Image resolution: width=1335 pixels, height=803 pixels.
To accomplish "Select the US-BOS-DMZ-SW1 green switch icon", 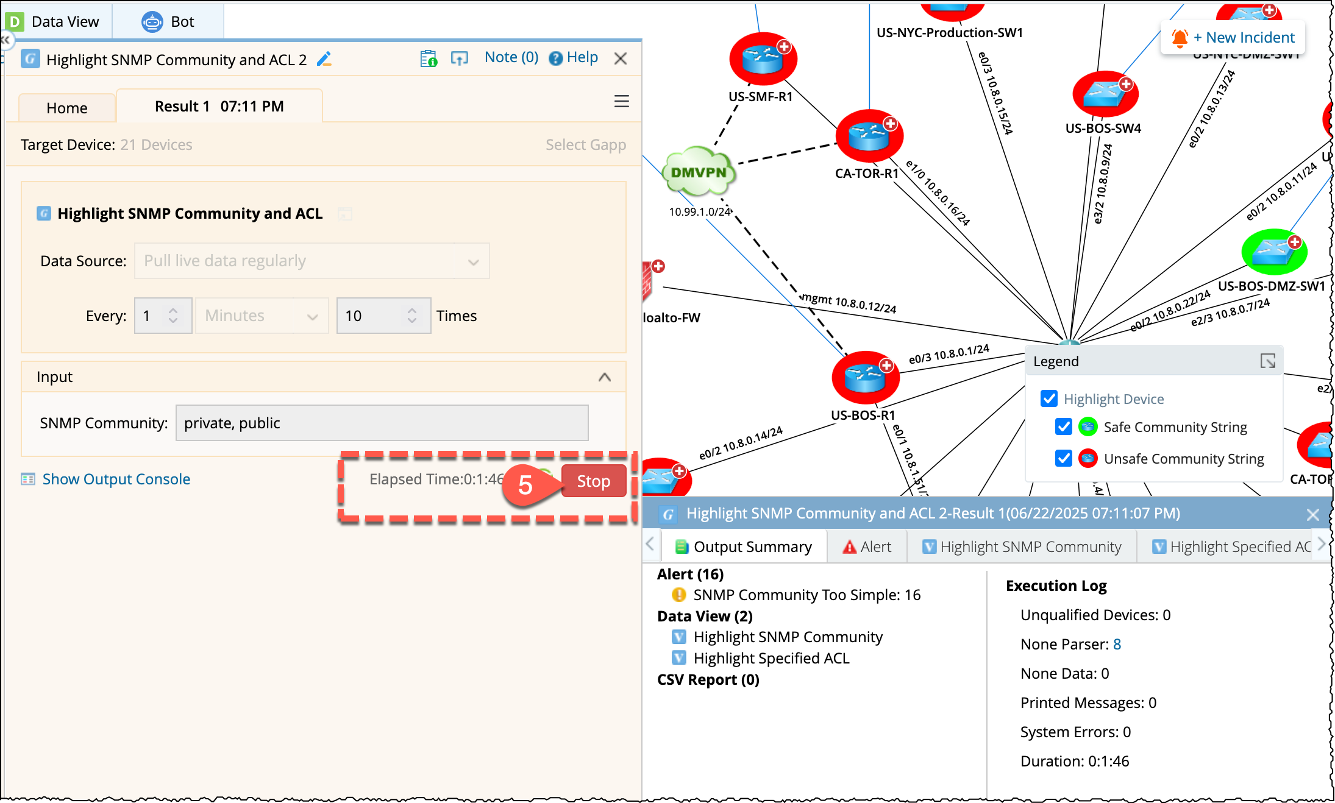I will point(1273,252).
